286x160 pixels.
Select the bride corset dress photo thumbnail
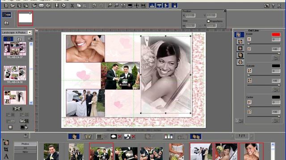(176, 152)
